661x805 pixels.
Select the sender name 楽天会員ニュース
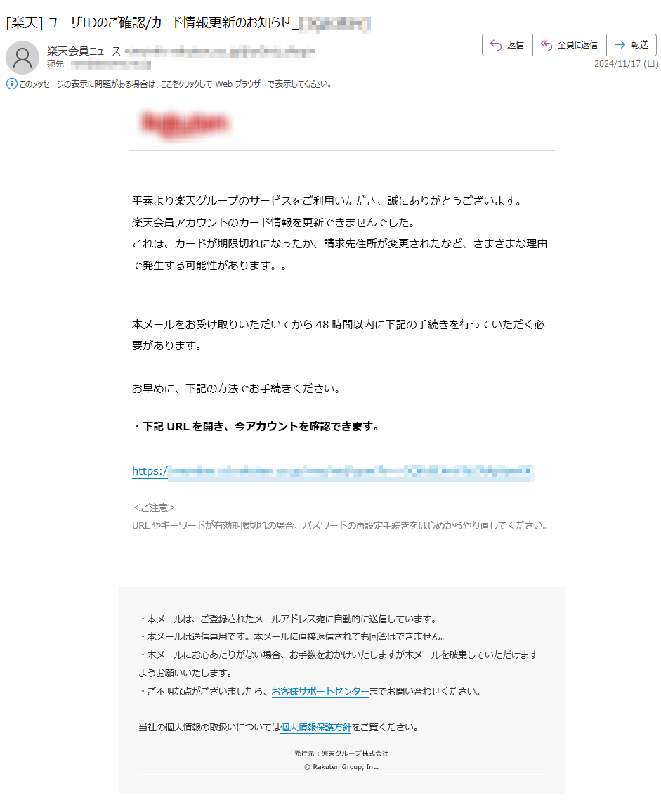click(84, 51)
